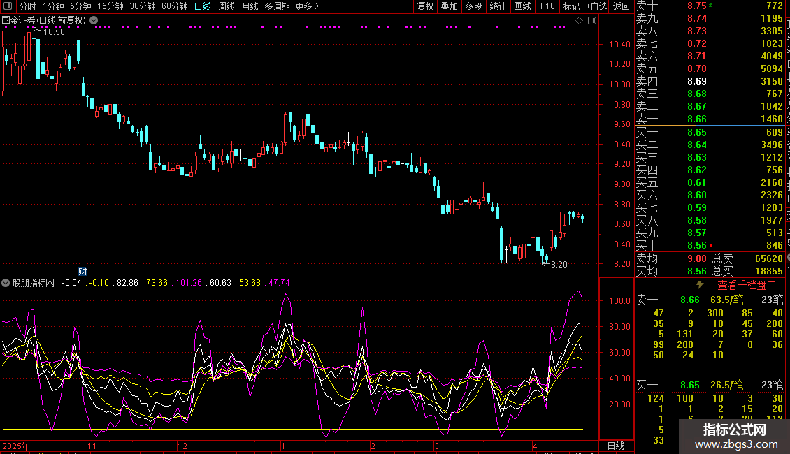Click the diamond icon above the chart
This screenshot has height=454, width=790.
pos(580,21)
